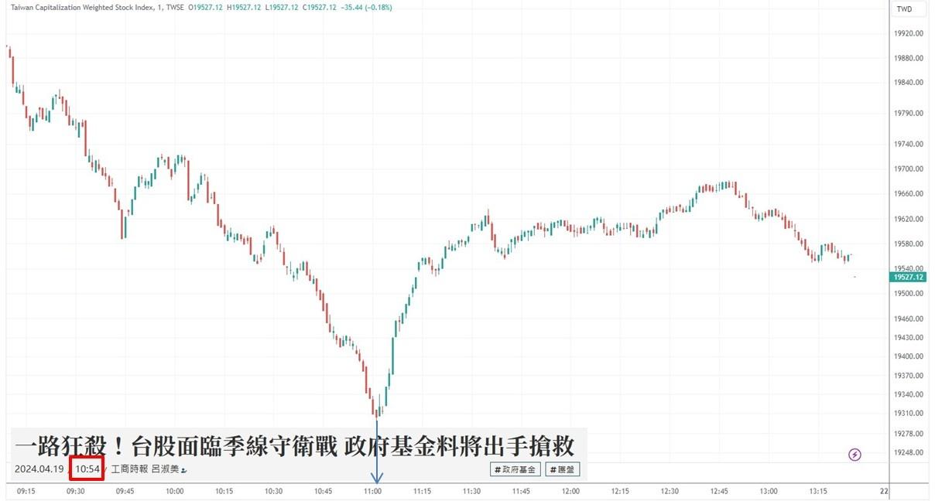
Task: Click the author icon beside 呂淑美
Action: point(184,470)
